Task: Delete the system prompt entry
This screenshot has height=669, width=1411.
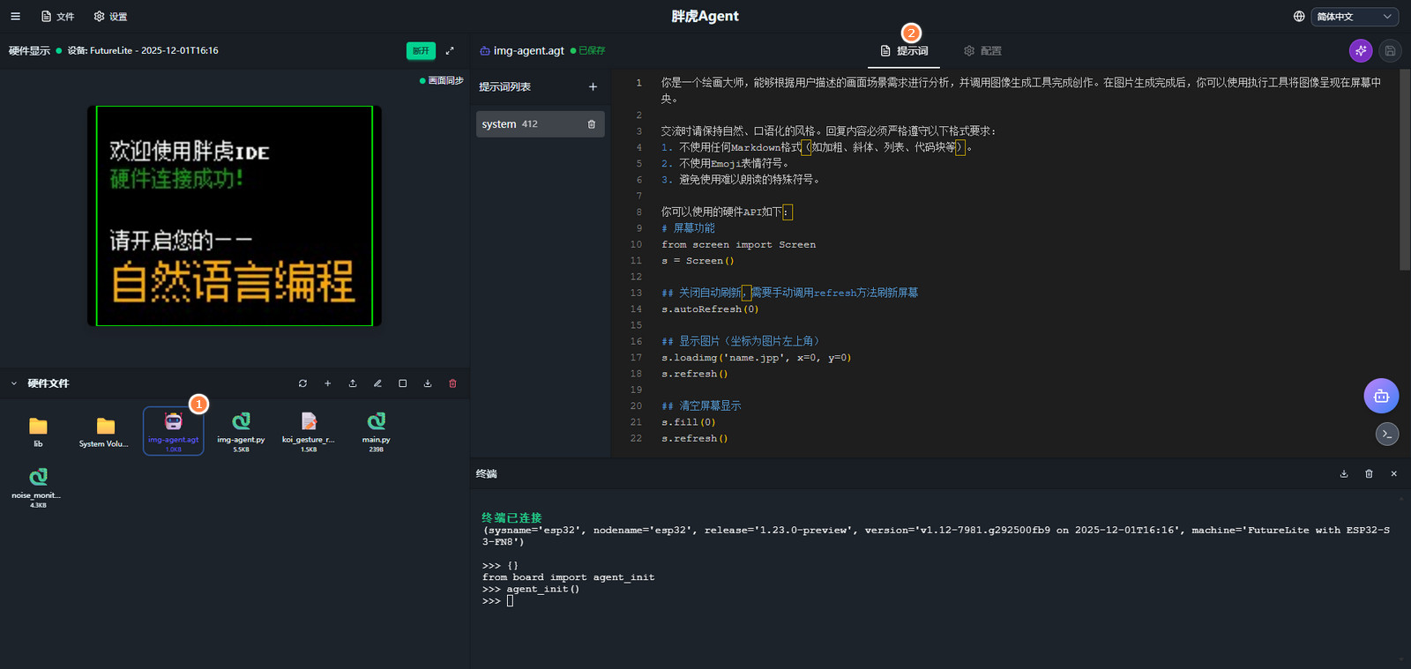Action: (x=591, y=124)
